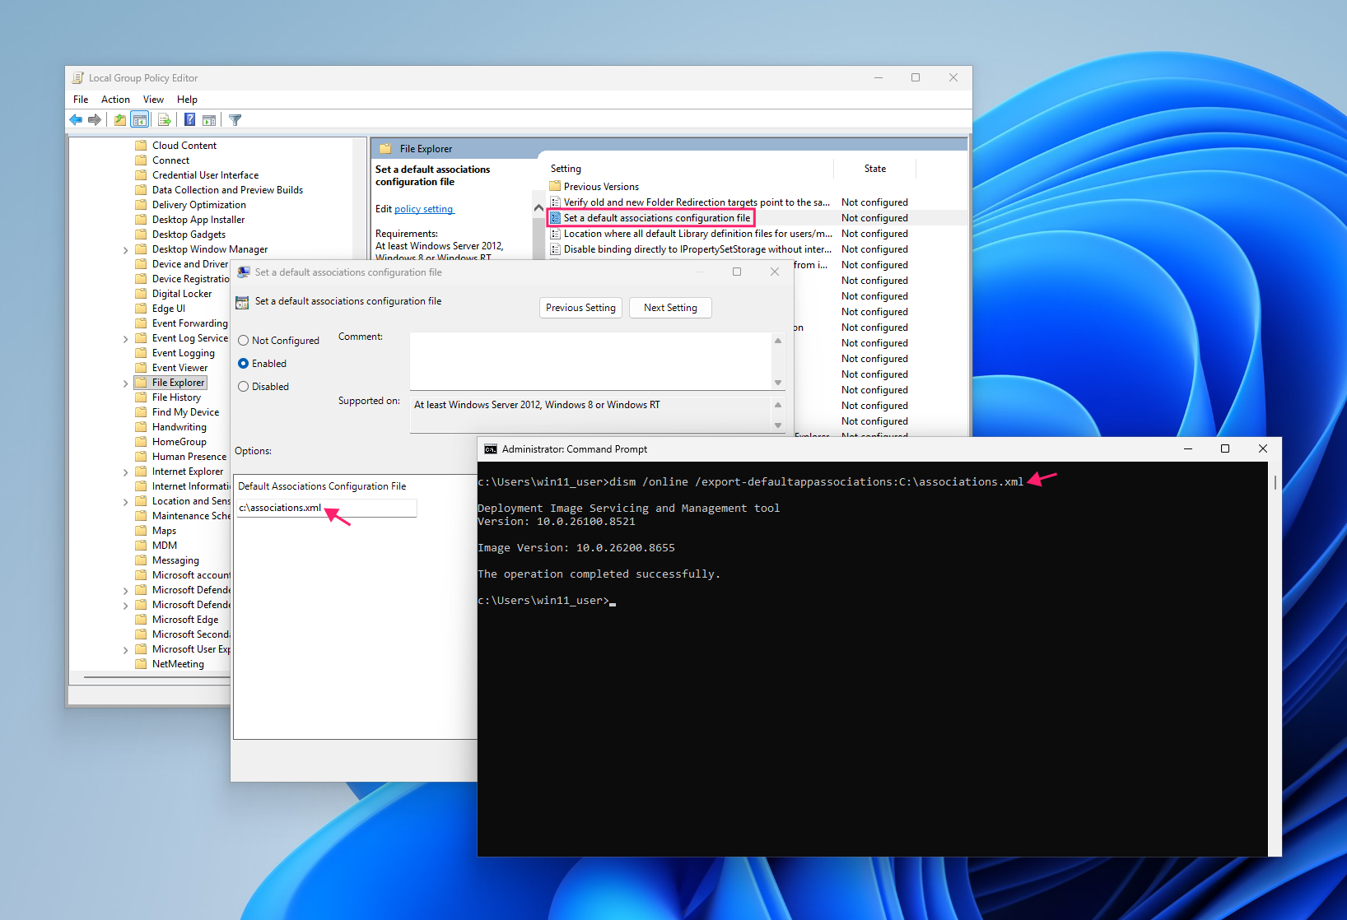
Task: Click the Export List toolbar icon
Action: [x=165, y=120]
